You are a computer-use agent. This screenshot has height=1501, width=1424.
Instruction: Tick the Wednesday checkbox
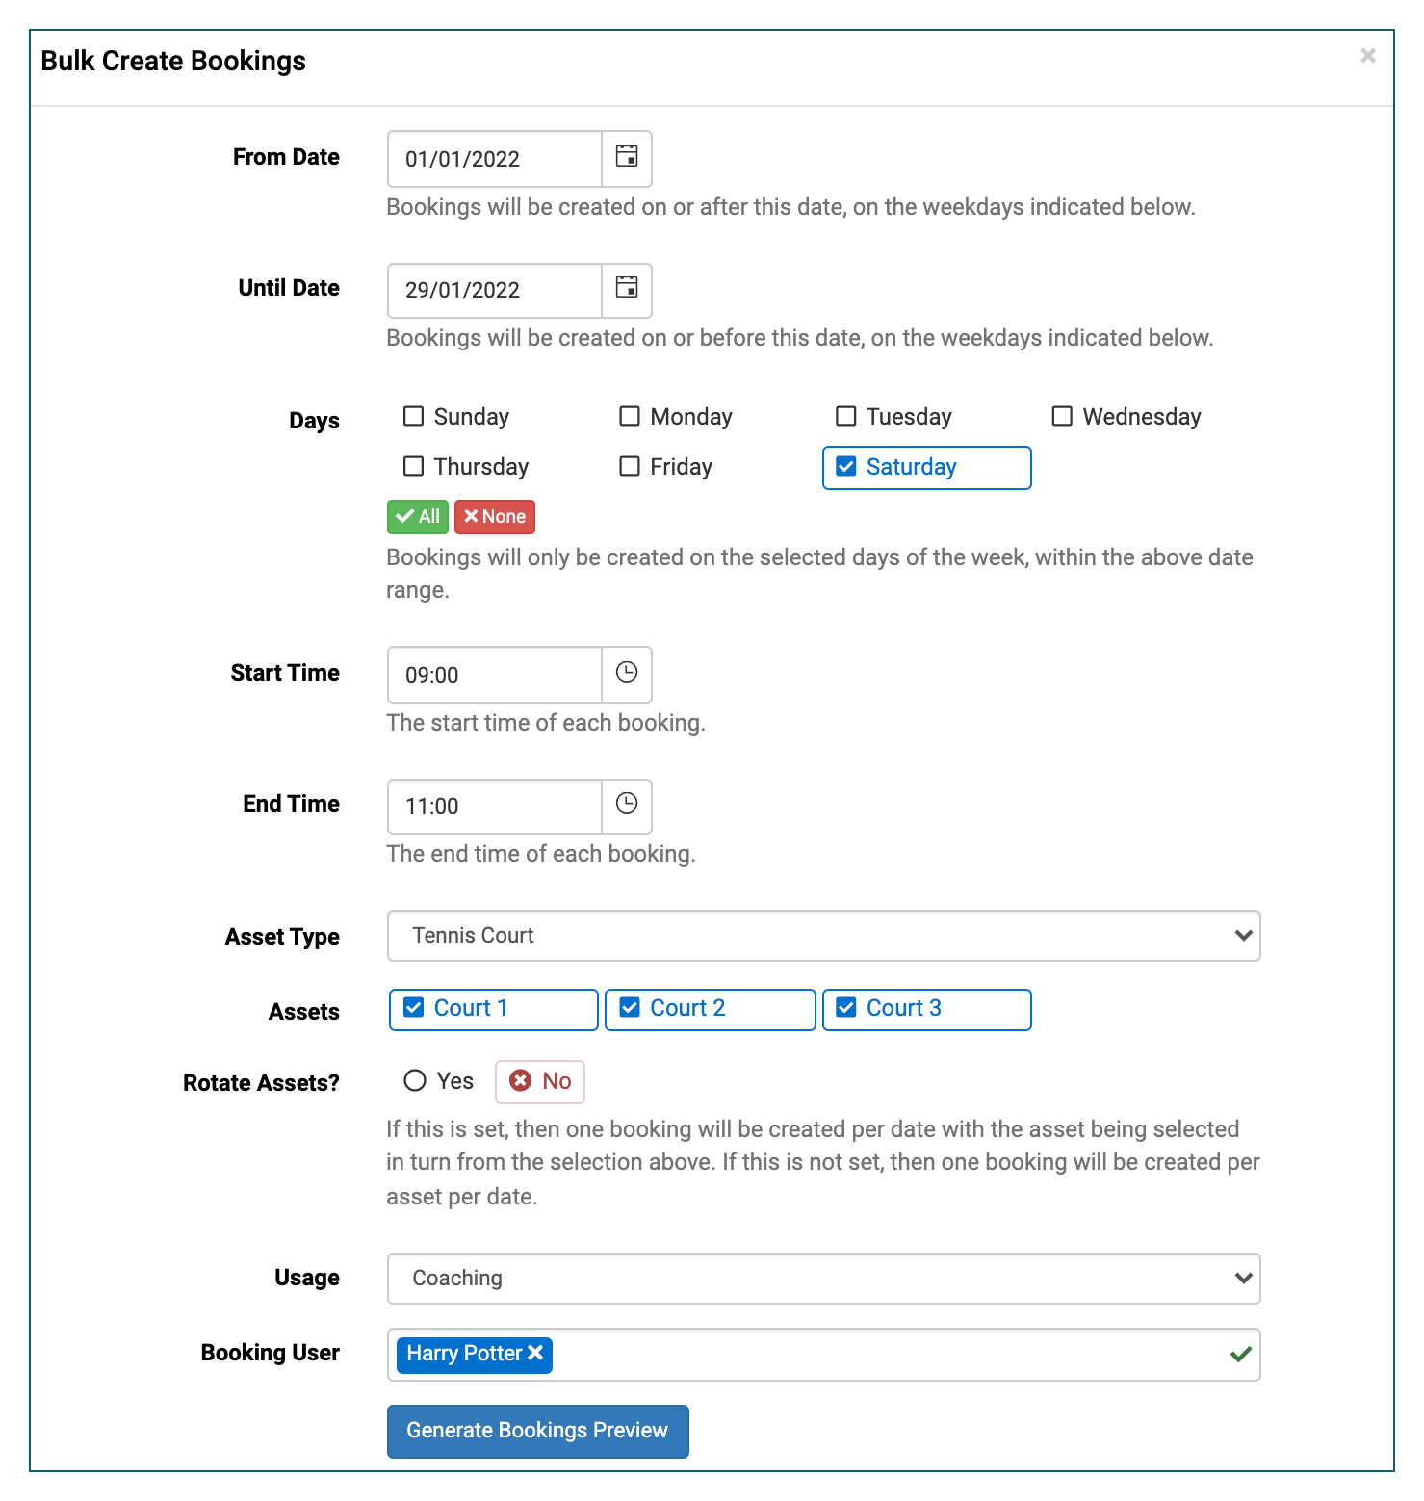(x=1062, y=416)
